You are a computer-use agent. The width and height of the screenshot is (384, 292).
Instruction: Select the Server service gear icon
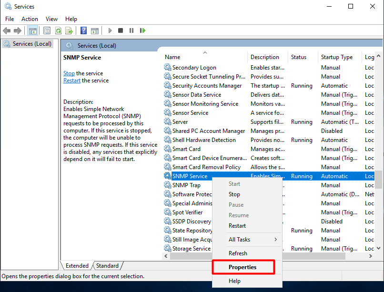point(168,121)
